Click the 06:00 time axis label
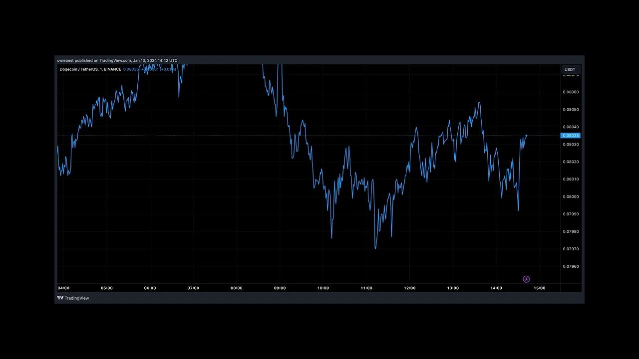Image resolution: width=639 pixels, height=359 pixels. point(150,288)
